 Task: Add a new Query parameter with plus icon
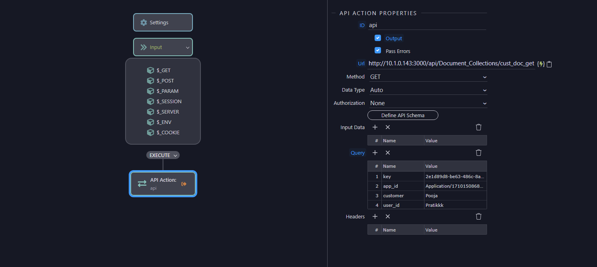pos(375,153)
